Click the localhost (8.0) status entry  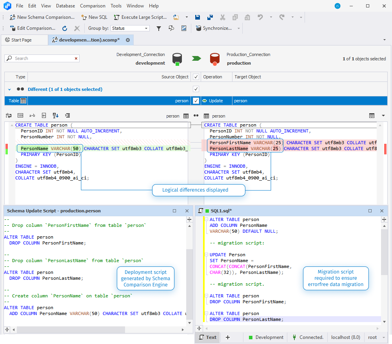[x=345, y=337]
